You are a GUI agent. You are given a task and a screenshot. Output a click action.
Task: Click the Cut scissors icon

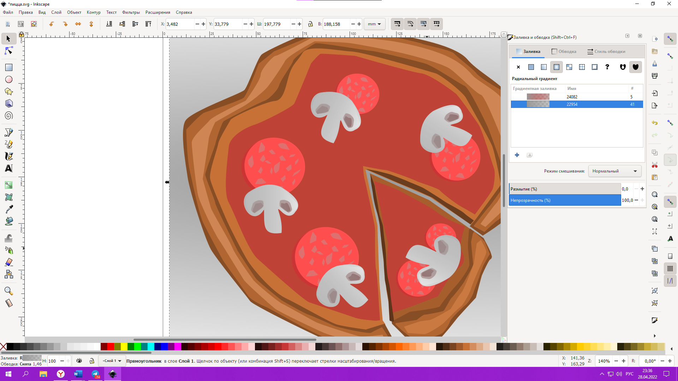(655, 165)
